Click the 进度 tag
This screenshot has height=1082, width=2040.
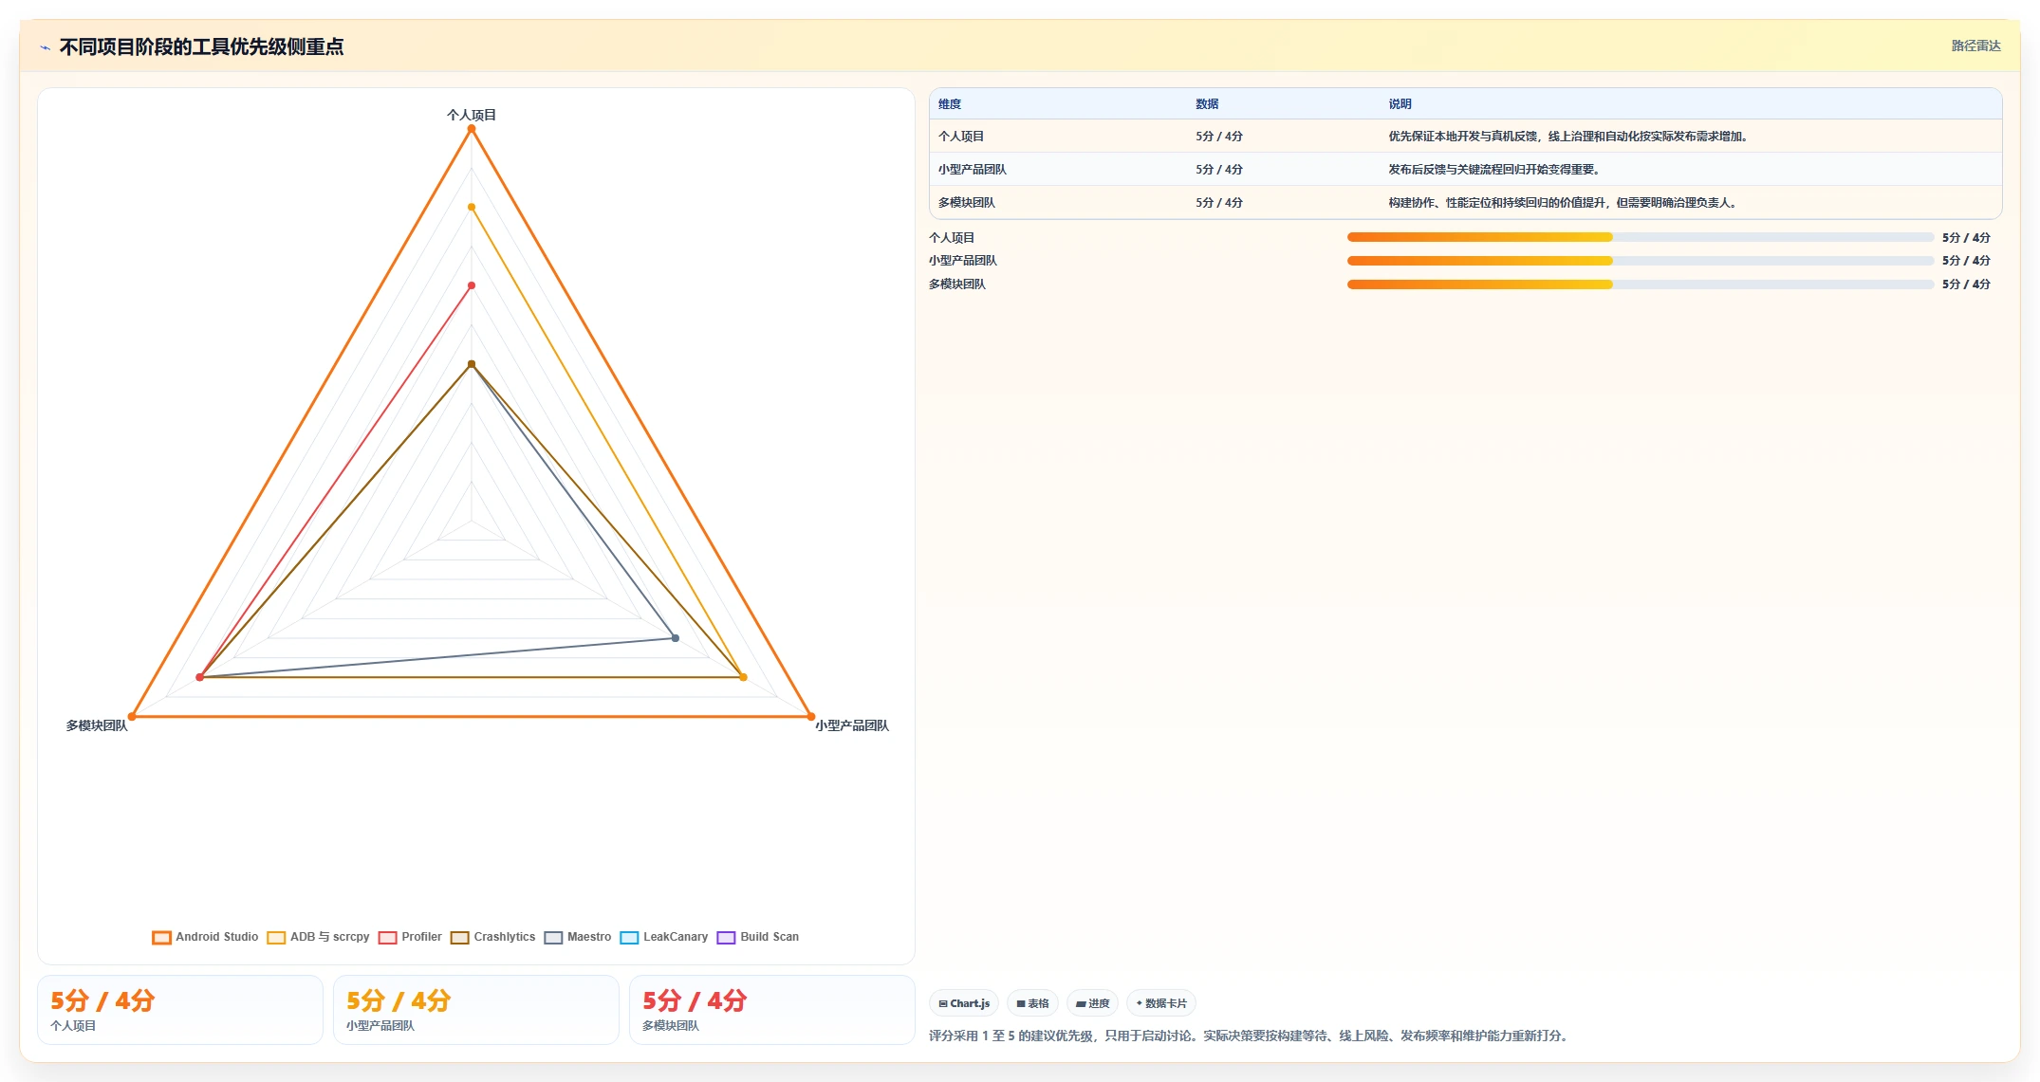(x=1092, y=1003)
